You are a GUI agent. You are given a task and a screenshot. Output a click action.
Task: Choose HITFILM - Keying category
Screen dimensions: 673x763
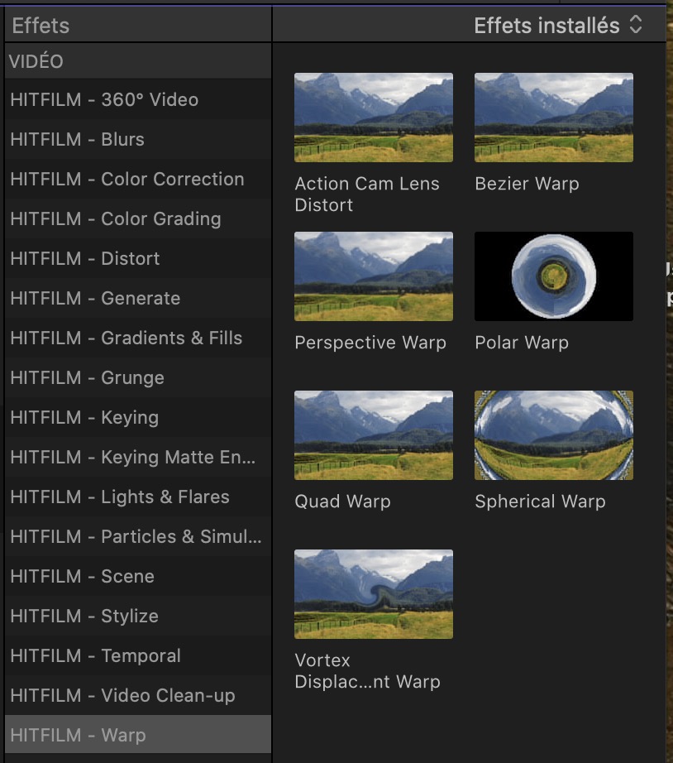[x=138, y=418]
